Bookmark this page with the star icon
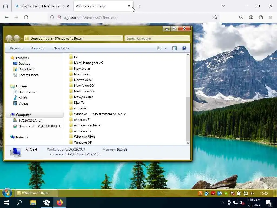This screenshot has width=277, height=208. pos(215,17)
